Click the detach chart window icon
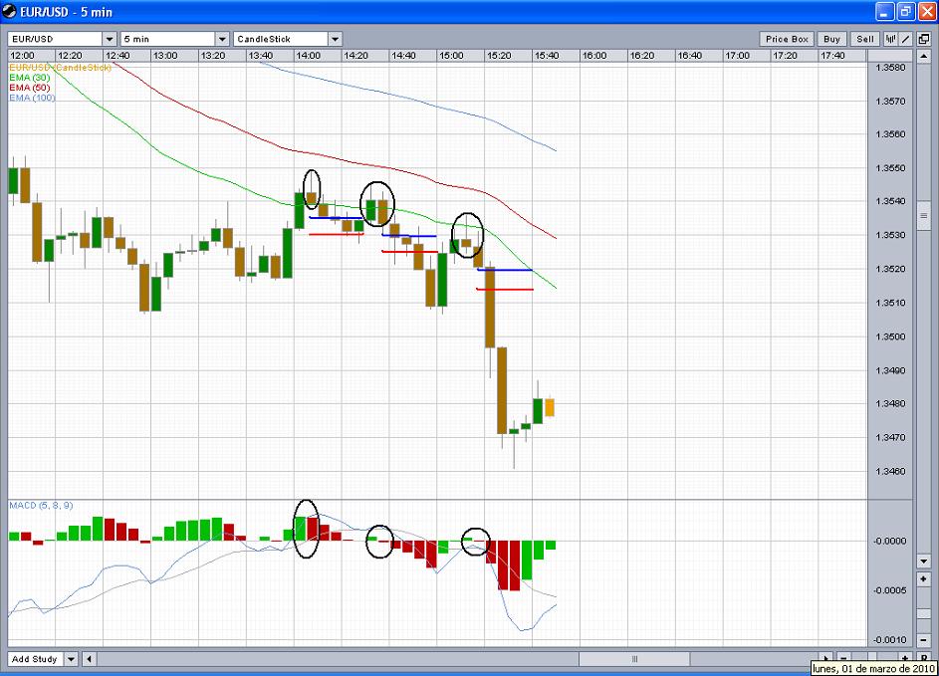The width and height of the screenshot is (939, 676). pos(922,39)
